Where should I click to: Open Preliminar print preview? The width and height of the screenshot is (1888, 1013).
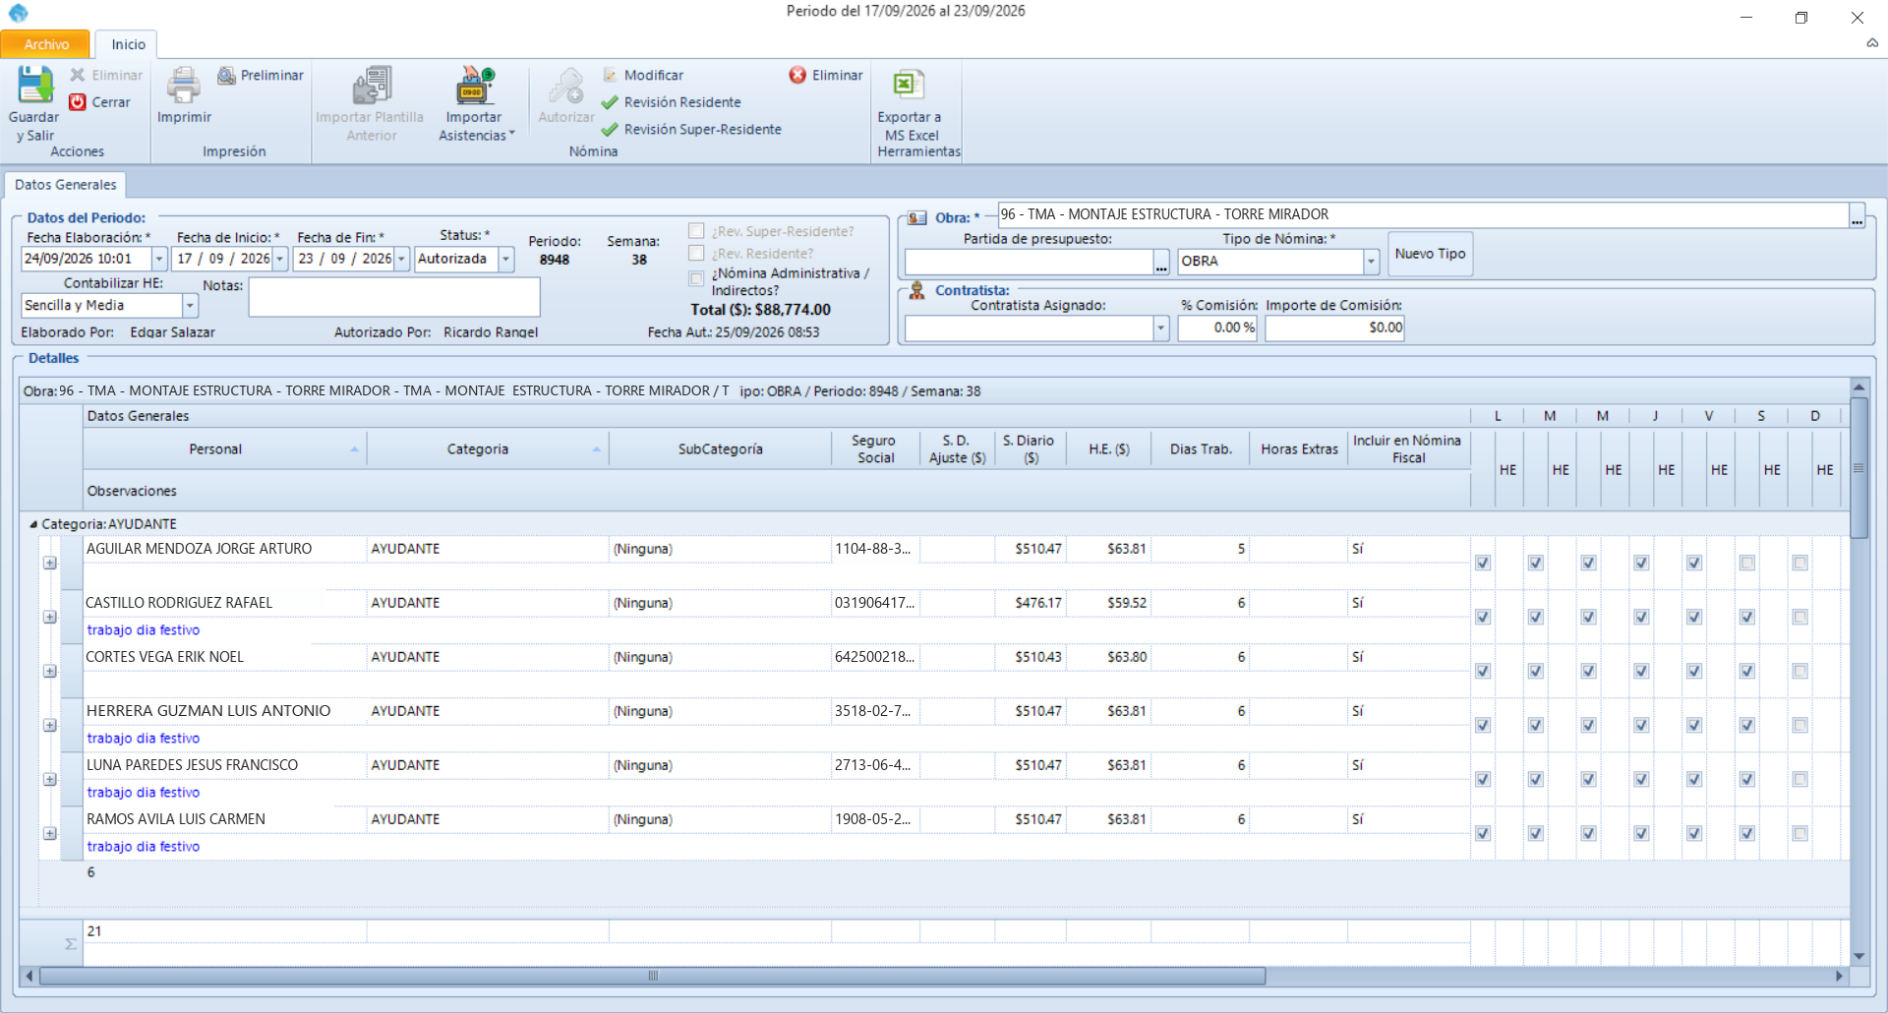coord(260,76)
